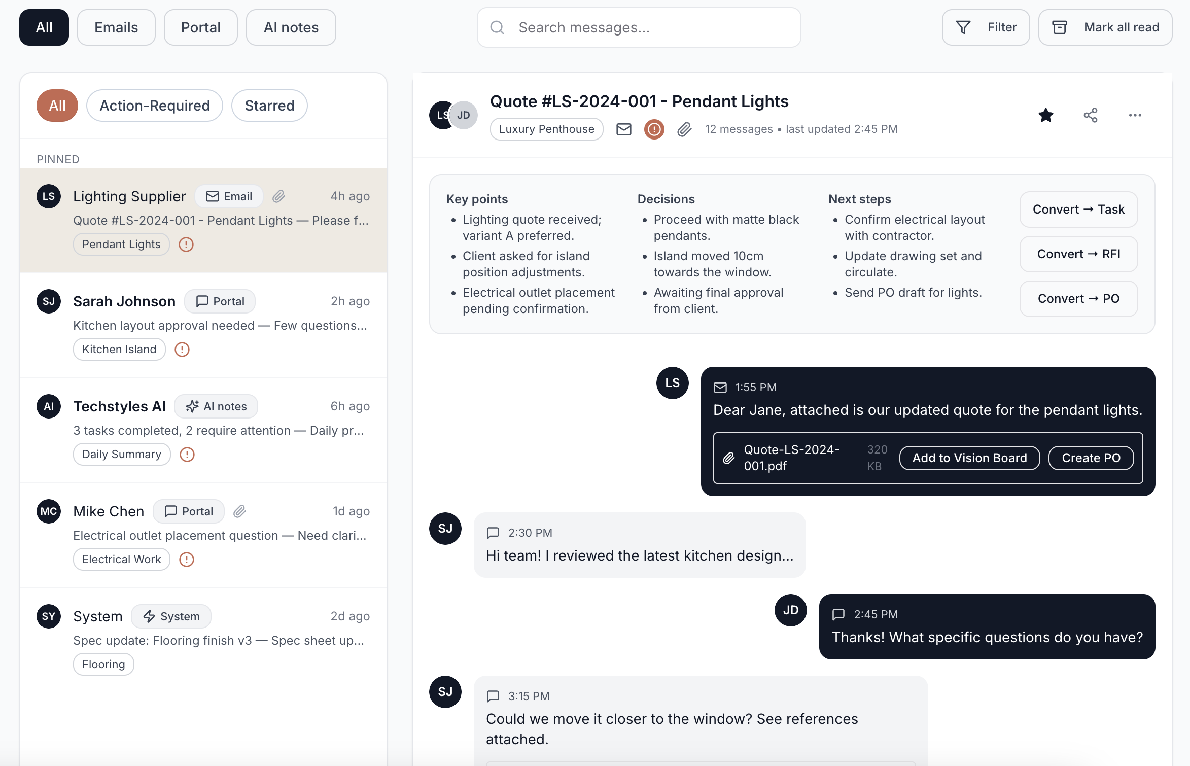Image resolution: width=1190 pixels, height=766 pixels.
Task: Click the envelope email icon in the thread header
Action: 623,129
